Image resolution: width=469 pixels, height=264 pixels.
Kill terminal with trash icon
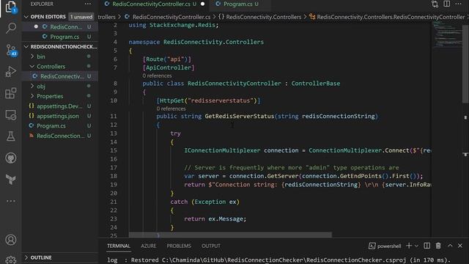pyautogui.click(x=438, y=246)
